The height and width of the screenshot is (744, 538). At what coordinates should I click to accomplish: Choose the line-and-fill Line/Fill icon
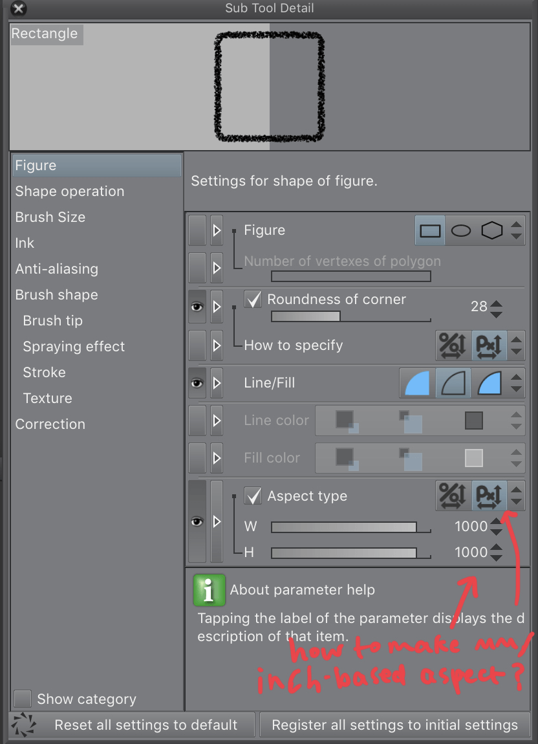click(490, 384)
